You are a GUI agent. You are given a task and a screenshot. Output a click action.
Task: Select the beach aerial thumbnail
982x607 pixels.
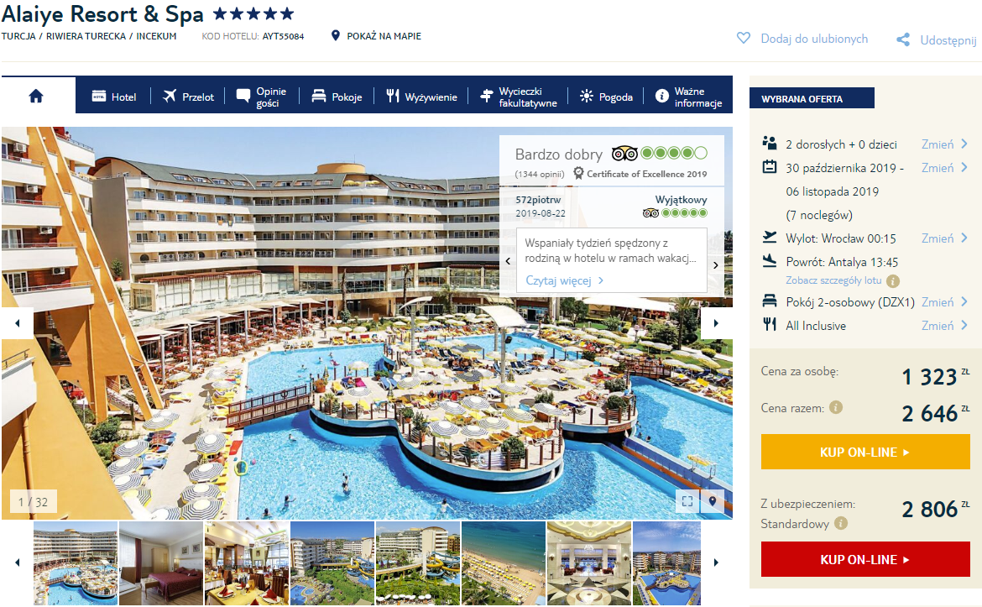pyautogui.click(x=504, y=563)
